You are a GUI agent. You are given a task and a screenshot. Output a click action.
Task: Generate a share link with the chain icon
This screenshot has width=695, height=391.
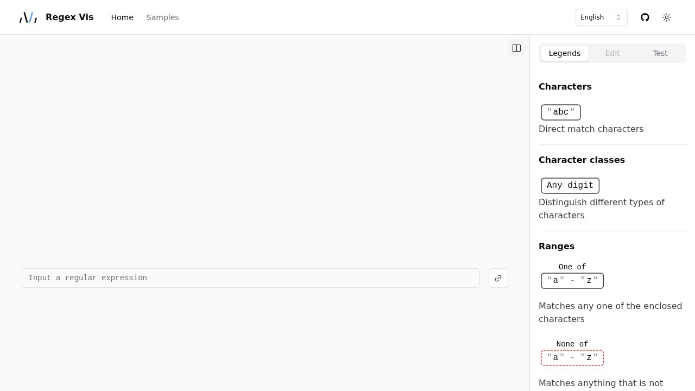(x=498, y=278)
